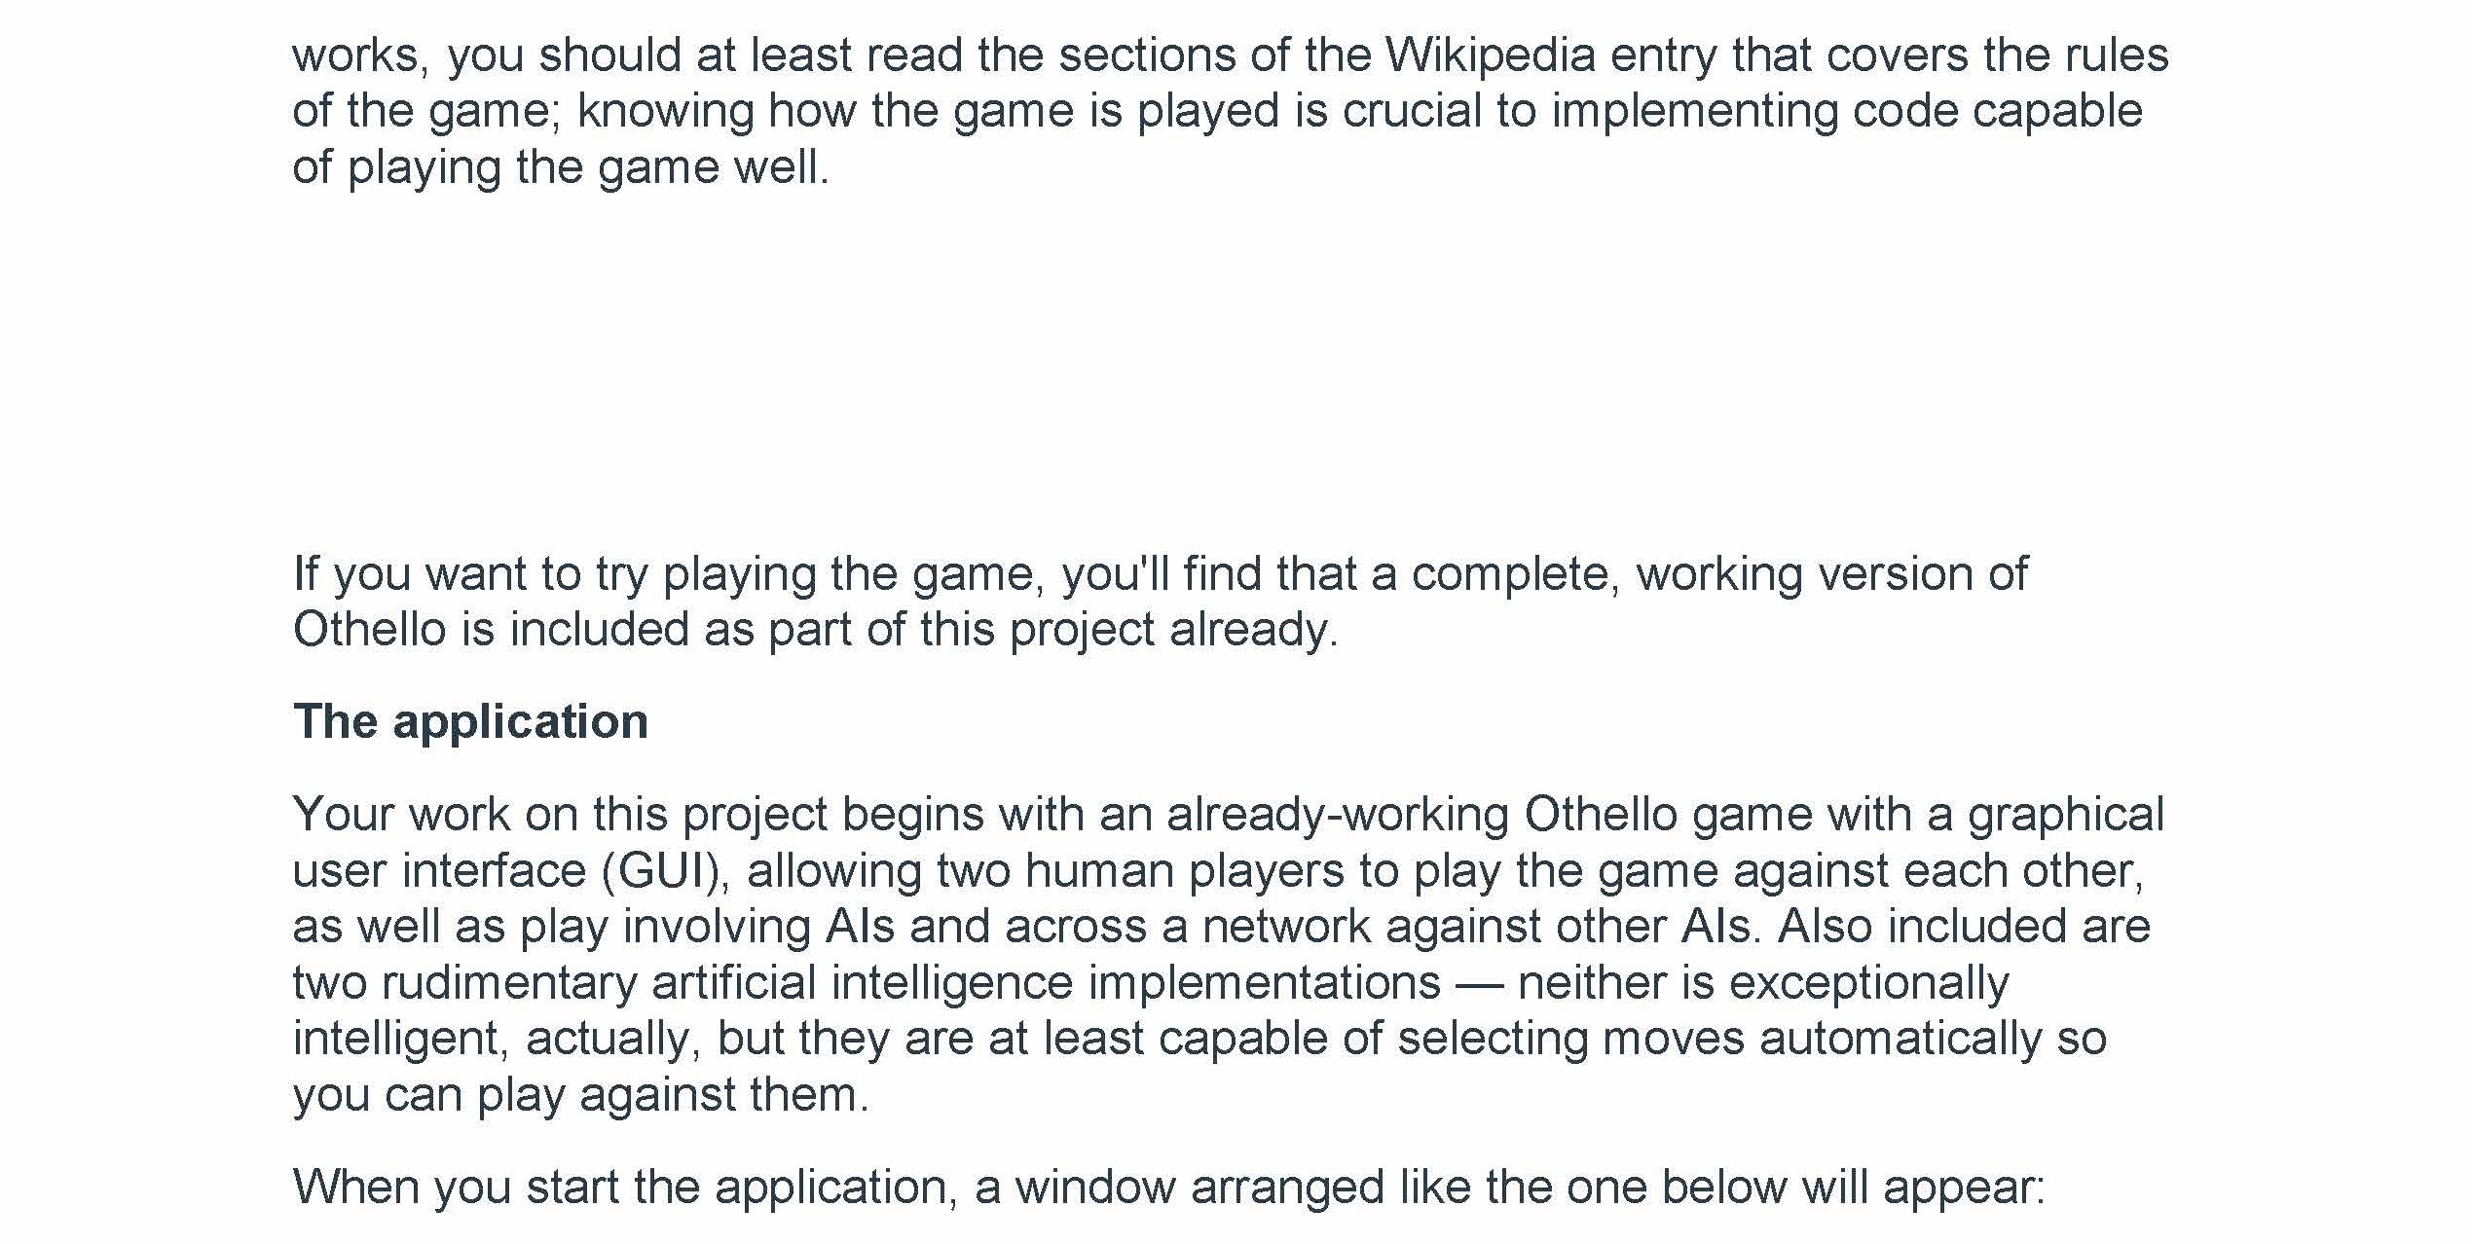
Task: Click "Othello" in "Othello is included" line
Action: tap(369, 630)
